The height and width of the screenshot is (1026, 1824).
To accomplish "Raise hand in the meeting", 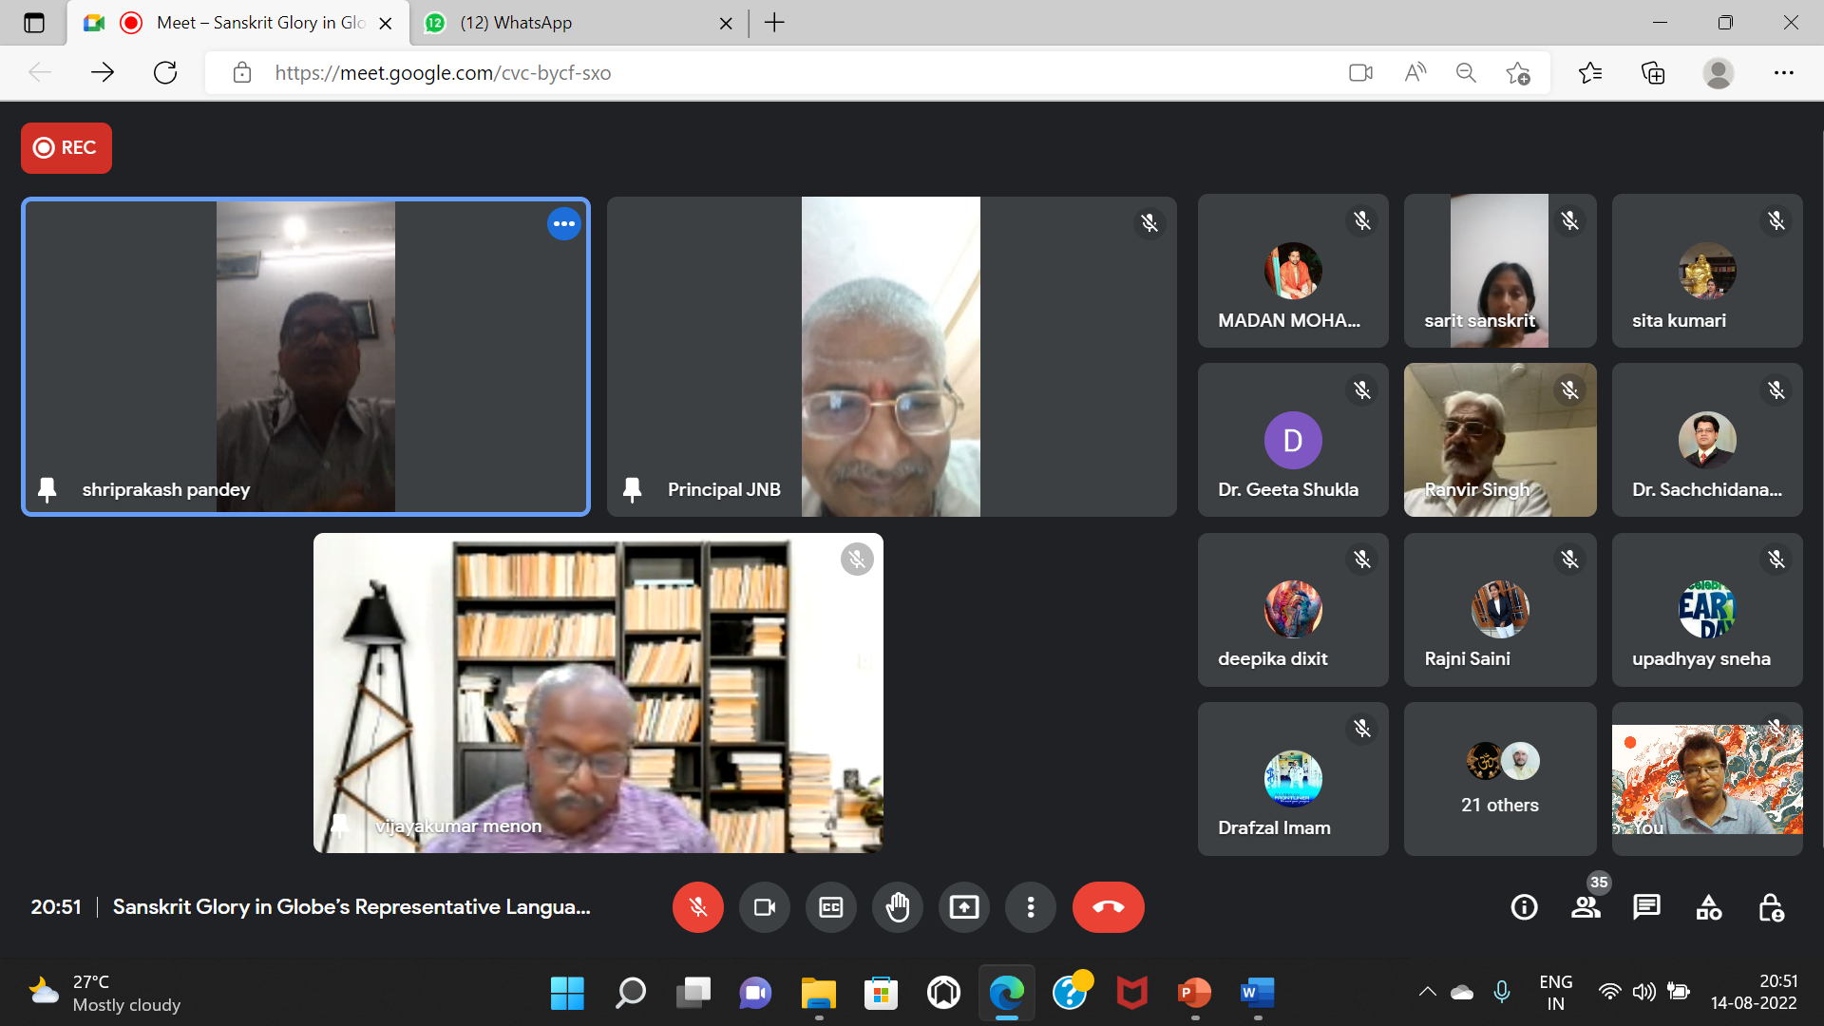I will coord(898,907).
